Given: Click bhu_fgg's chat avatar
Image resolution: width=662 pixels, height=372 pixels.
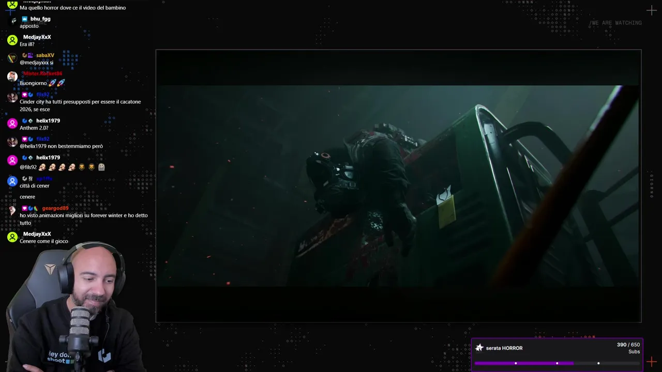Looking at the screenshot, I should tap(12, 21).
